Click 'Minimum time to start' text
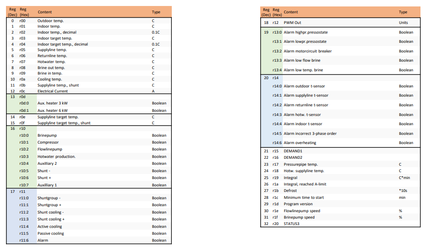The image size is (432, 249). tap(304, 198)
